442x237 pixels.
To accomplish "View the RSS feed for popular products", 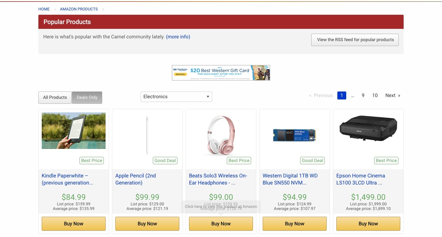I will pos(355,40).
